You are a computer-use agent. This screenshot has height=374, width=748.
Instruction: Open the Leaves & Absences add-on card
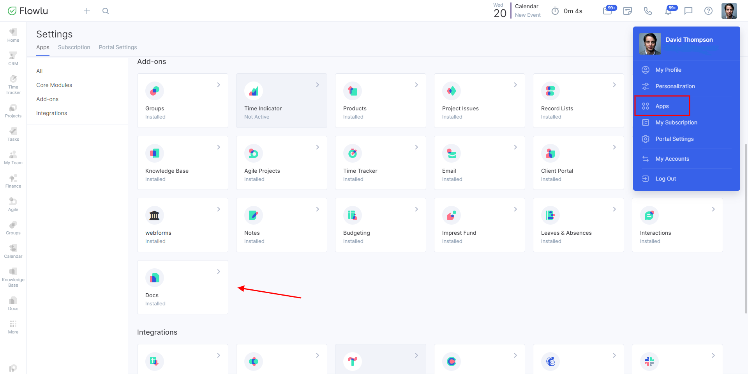[x=579, y=225]
